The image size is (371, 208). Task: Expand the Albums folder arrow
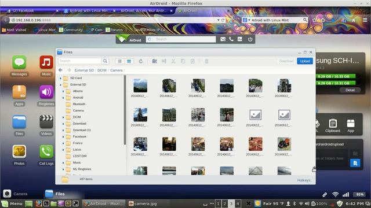coord(63,91)
